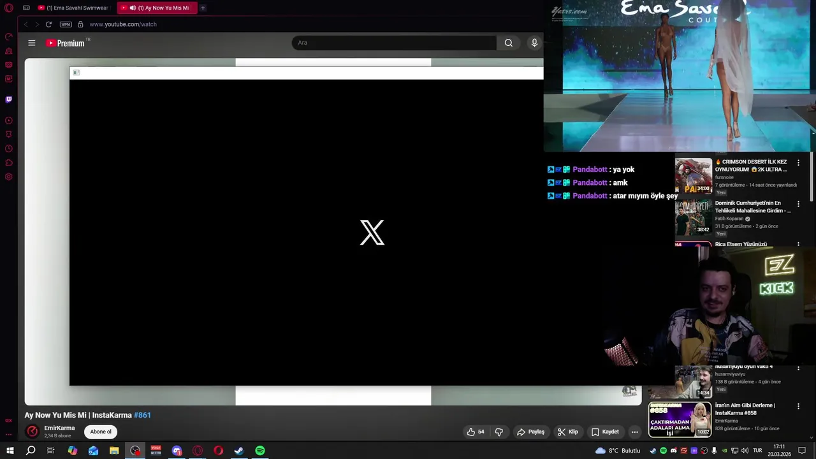Open Crimson Desert video thumbnail
816x459 pixels.
point(694,176)
